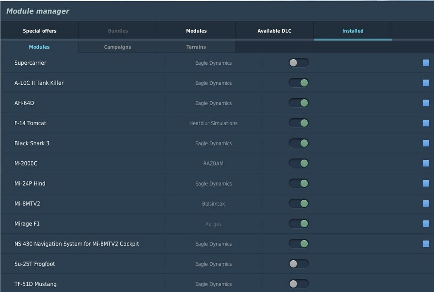Select the blue square for AH-64D
The width and height of the screenshot is (434, 292).
click(x=426, y=103)
